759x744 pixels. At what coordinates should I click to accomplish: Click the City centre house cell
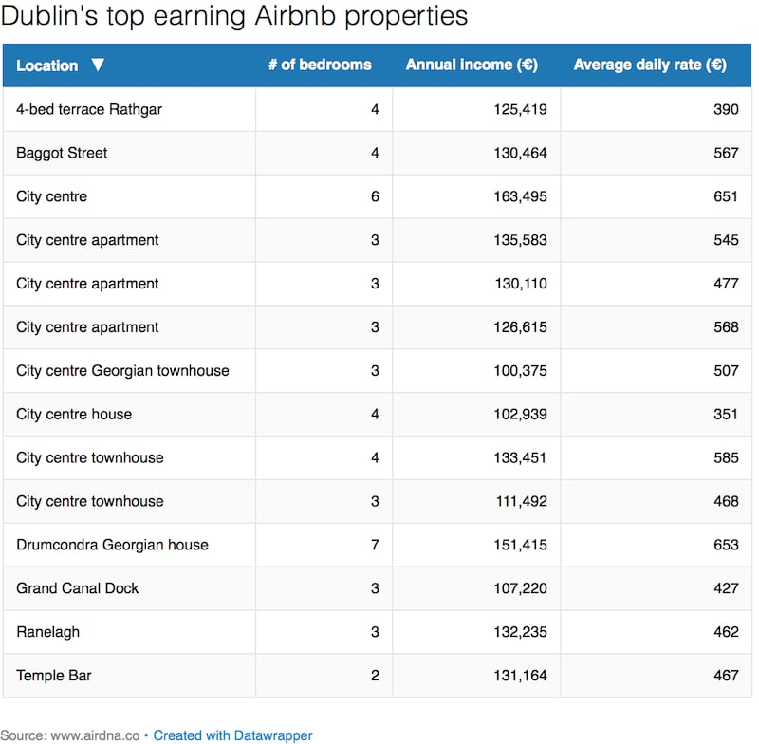coord(74,414)
